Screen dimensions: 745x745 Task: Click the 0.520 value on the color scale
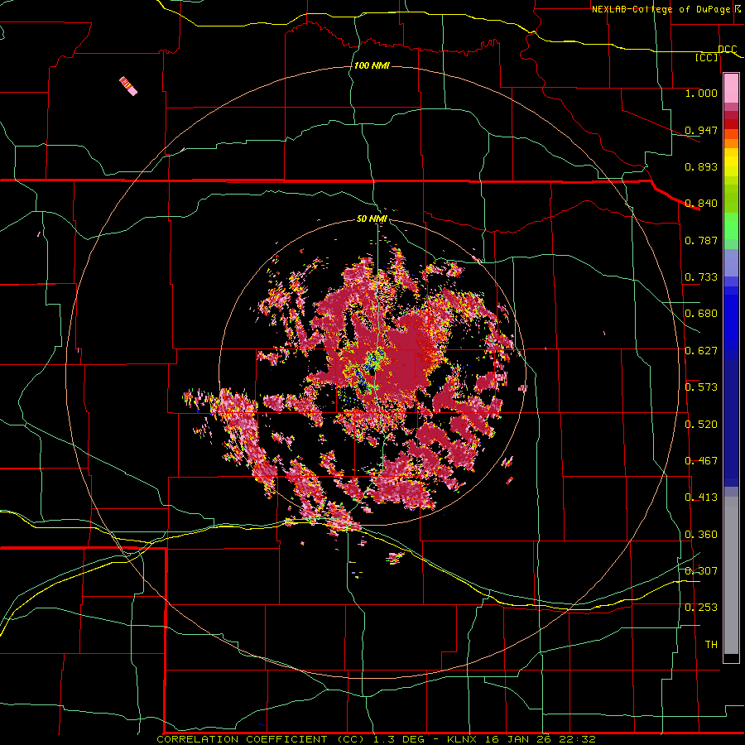point(701,425)
